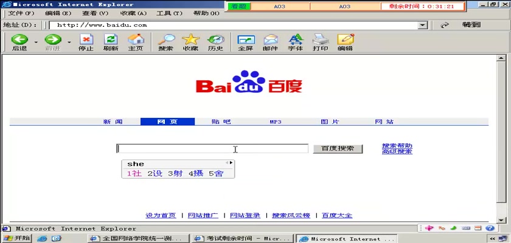Open the 工具(T) menu
511x243 pixels.
[169, 13]
